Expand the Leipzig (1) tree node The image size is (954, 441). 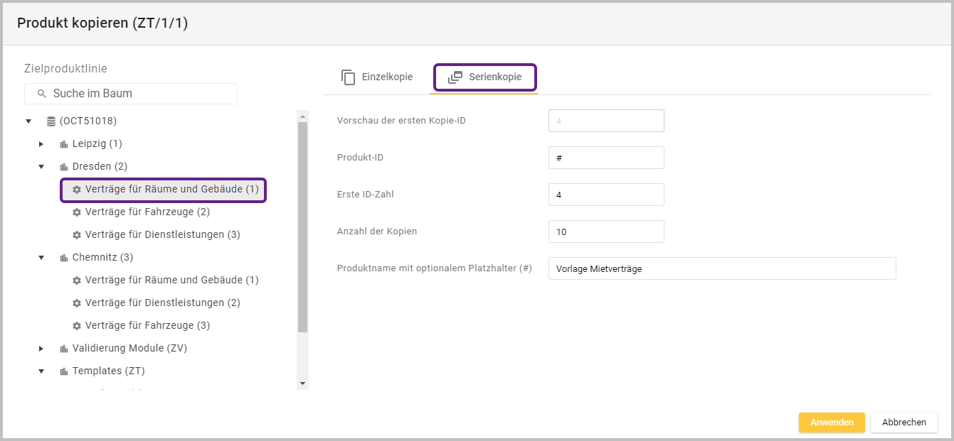coord(41,144)
